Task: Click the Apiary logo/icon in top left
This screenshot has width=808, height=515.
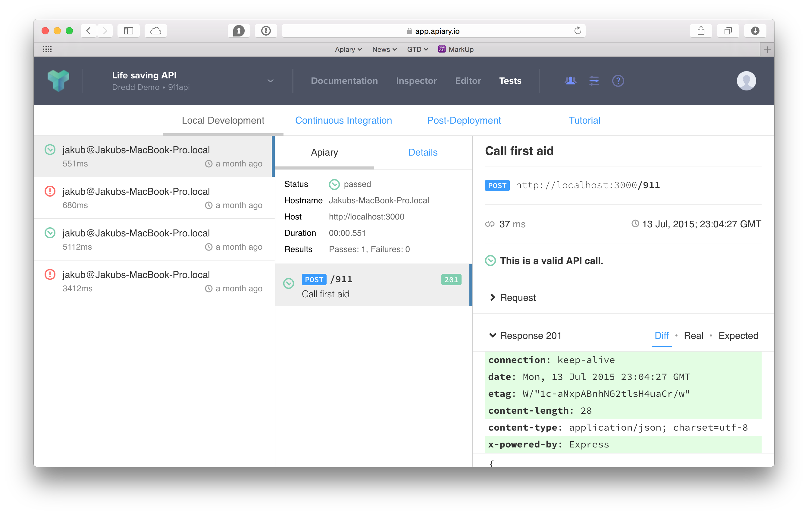Action: coord(58,81)
